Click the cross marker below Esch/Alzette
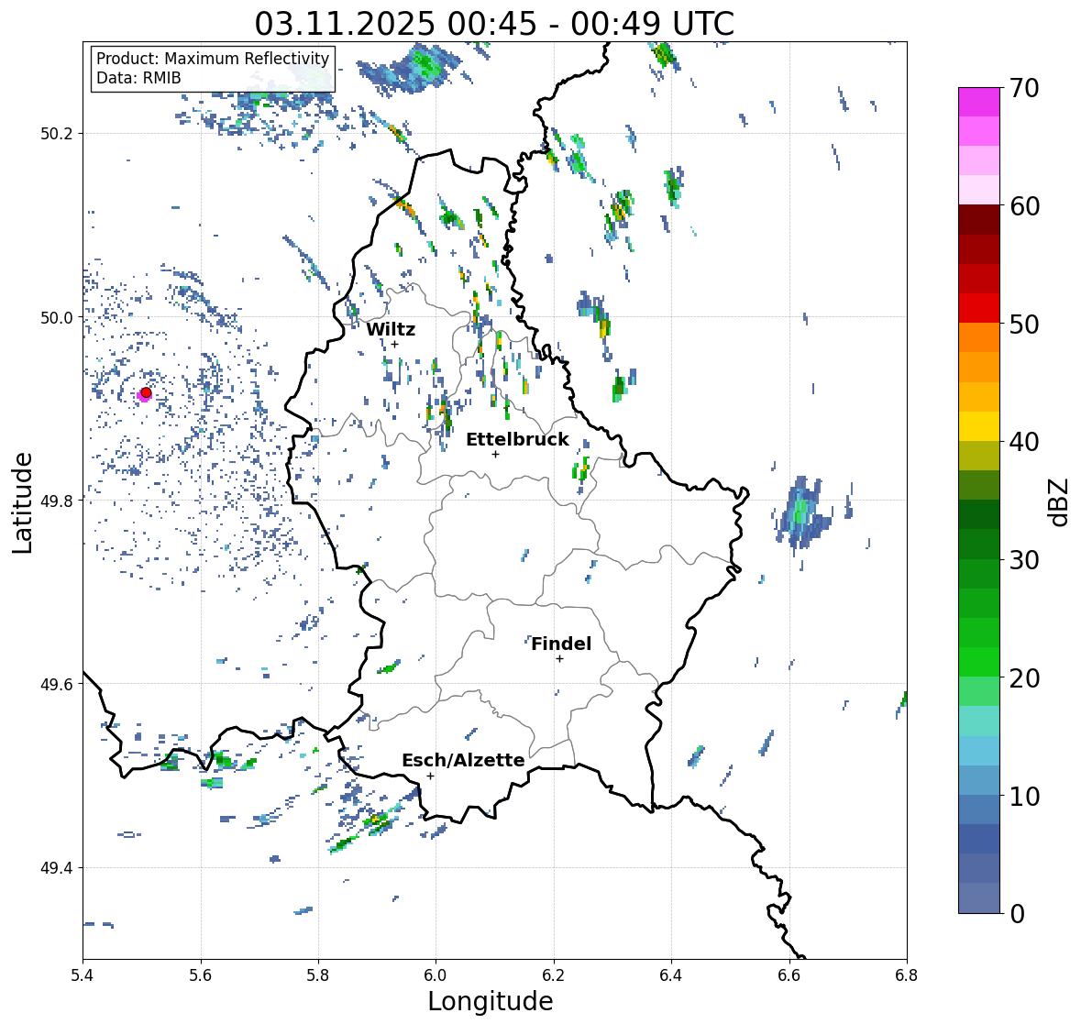 point(430,776)
